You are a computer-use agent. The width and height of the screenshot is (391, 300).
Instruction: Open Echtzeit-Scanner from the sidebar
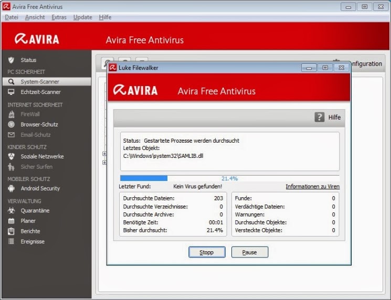click(40, 92)
